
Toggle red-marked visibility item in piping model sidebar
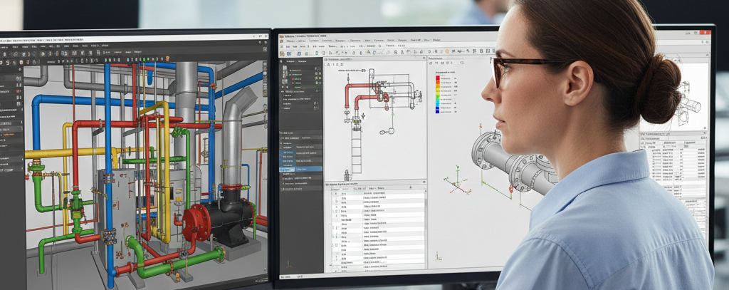point(18,91)
